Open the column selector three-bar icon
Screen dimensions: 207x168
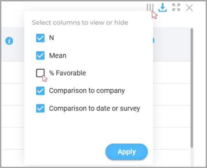point(150,7)
